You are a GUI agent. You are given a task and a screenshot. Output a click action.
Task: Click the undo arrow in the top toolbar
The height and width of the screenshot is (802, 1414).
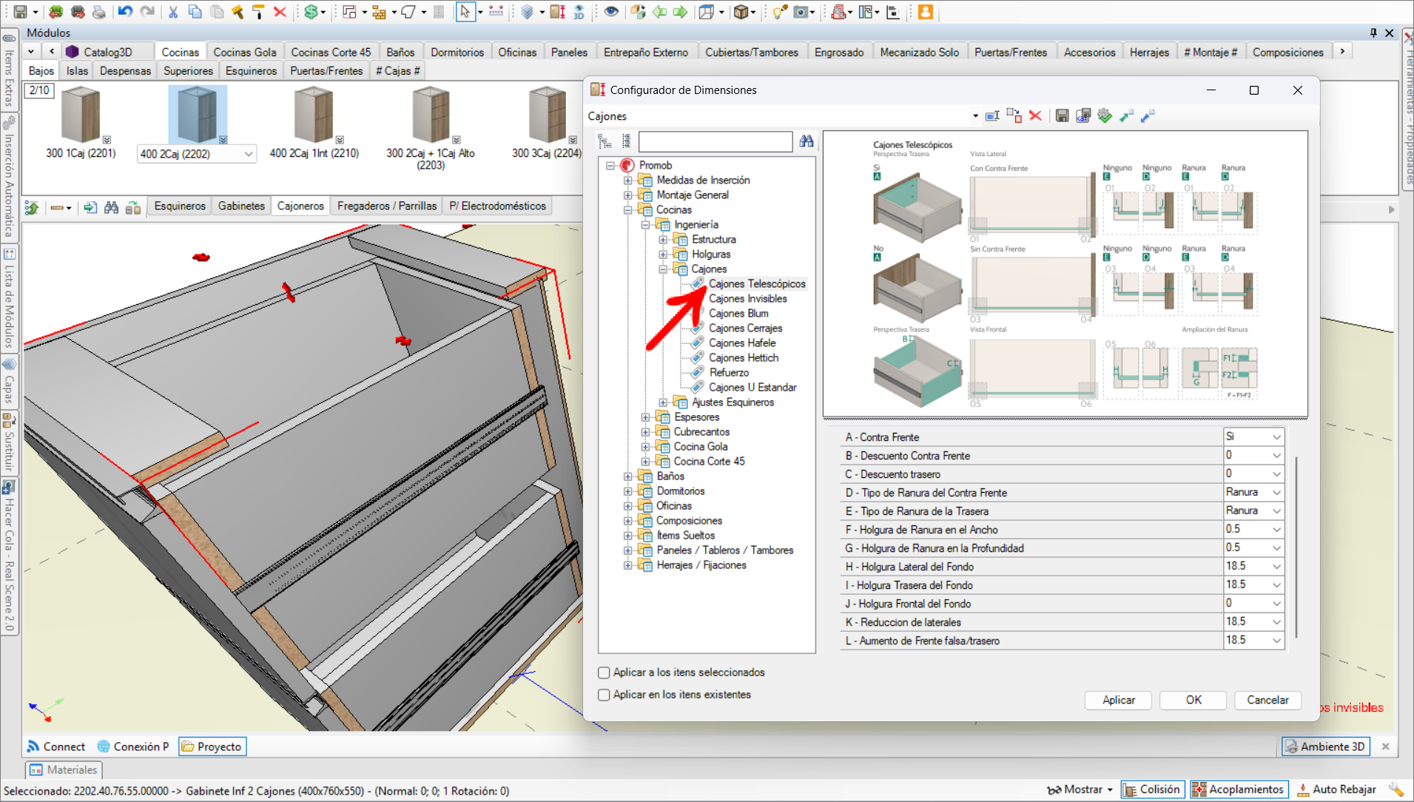click(124, 12)
